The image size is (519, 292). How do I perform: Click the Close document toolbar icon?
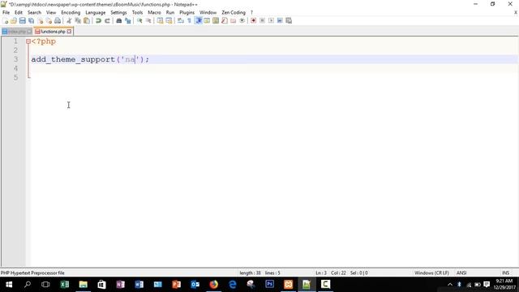click(x=40, y=21)
